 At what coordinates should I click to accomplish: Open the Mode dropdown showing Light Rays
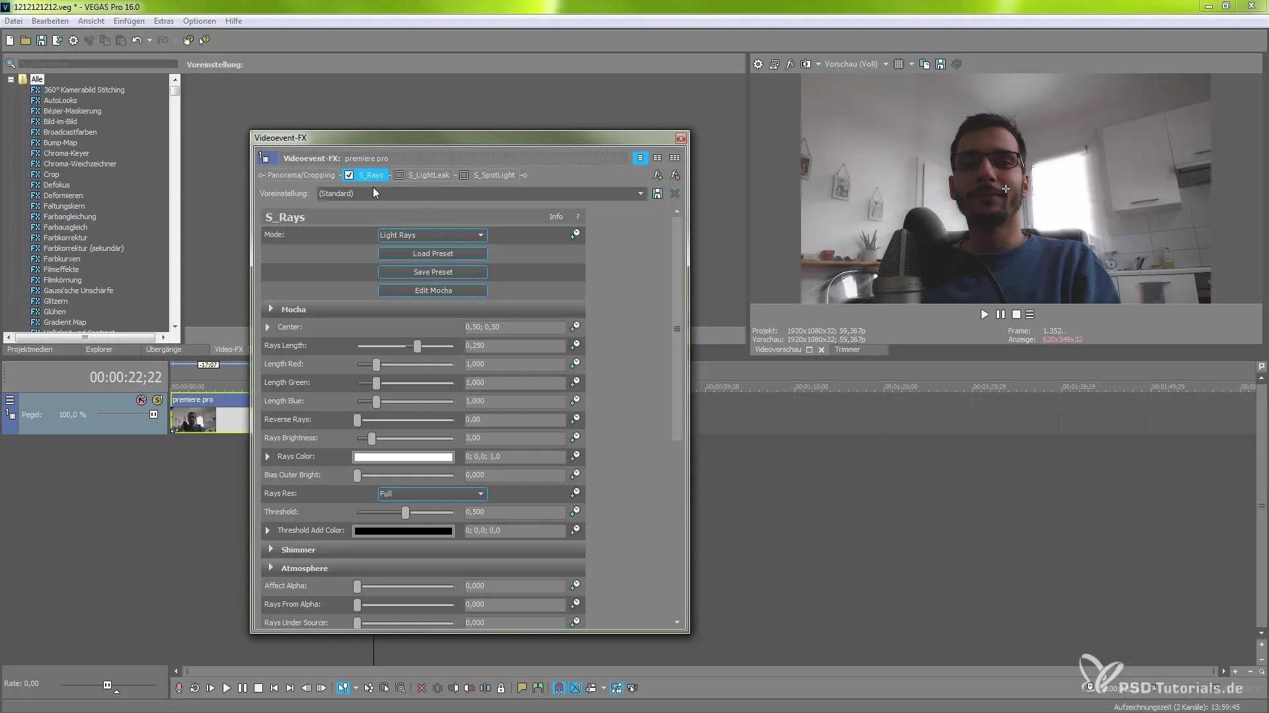433,235
